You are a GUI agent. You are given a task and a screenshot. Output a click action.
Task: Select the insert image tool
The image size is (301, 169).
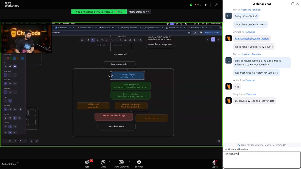click(x=130, y=40)
